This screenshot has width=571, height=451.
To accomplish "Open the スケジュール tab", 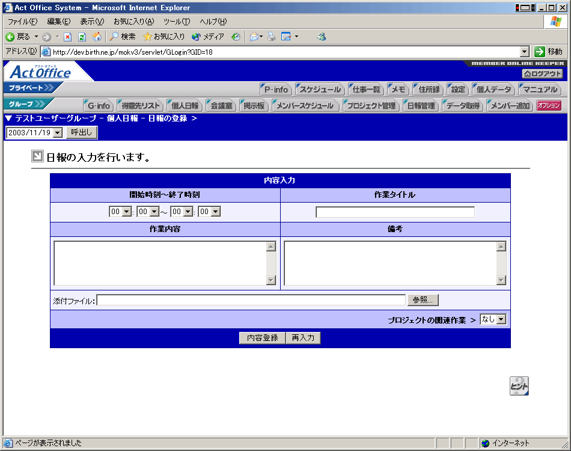I will pos(320,90).
